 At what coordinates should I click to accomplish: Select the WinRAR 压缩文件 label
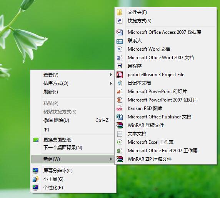click(146, 125)
